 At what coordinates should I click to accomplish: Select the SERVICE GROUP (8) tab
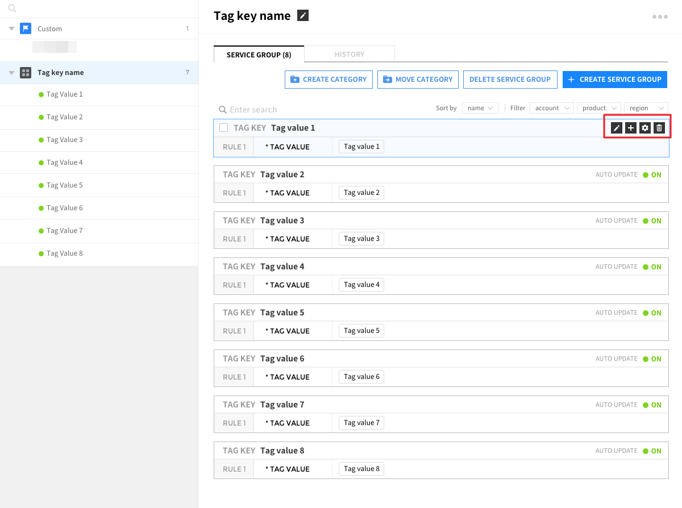259,55
